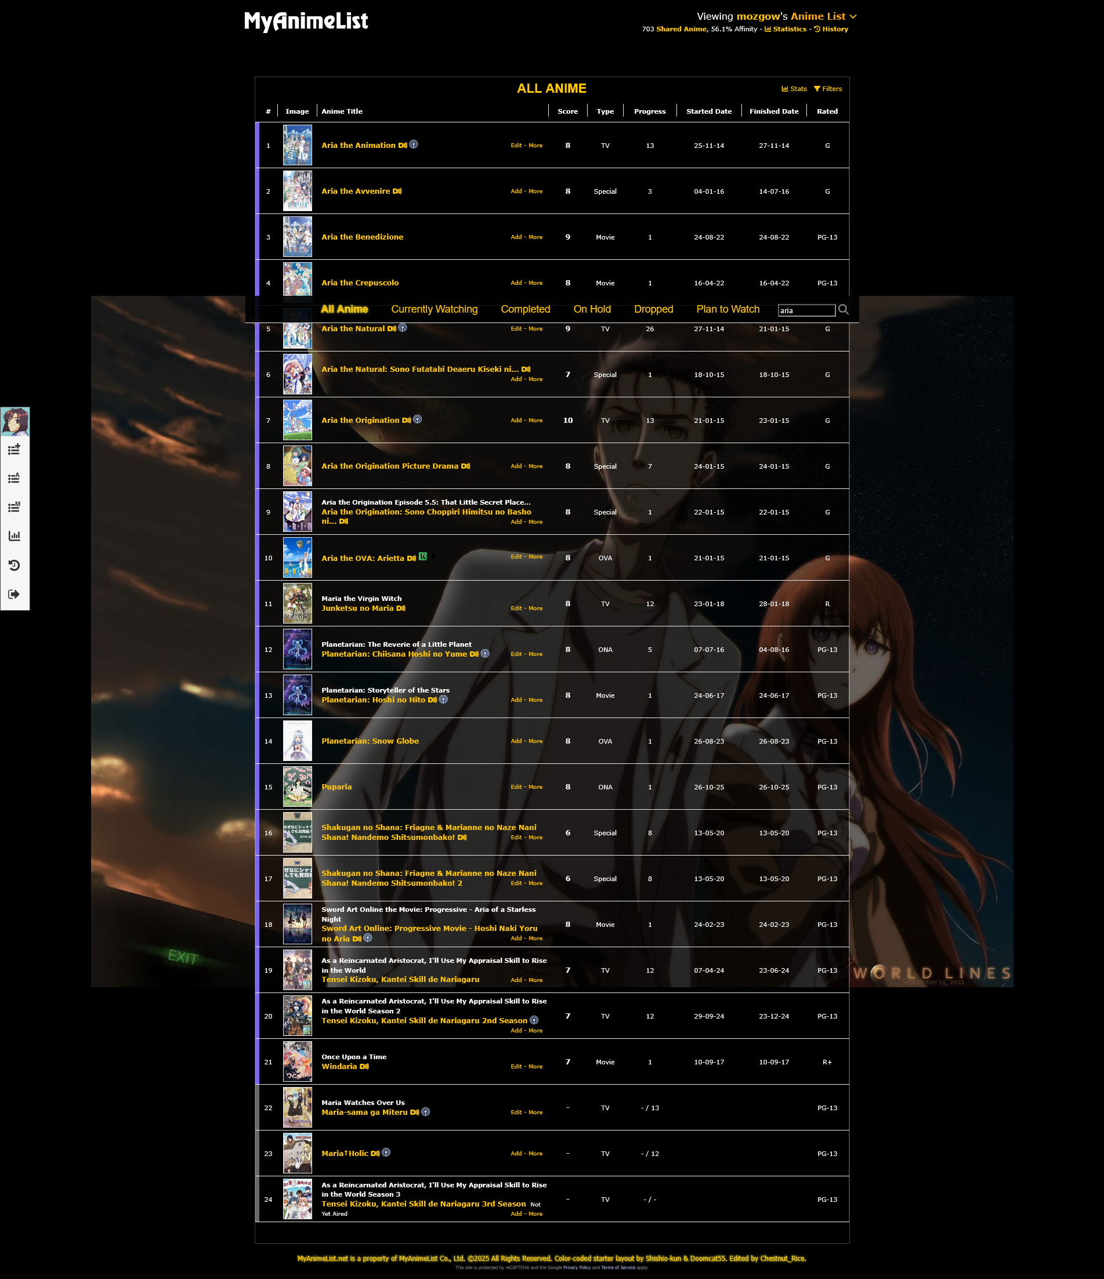
Task: Expand More for Aria the Benedizione
Action: point(535,237)
